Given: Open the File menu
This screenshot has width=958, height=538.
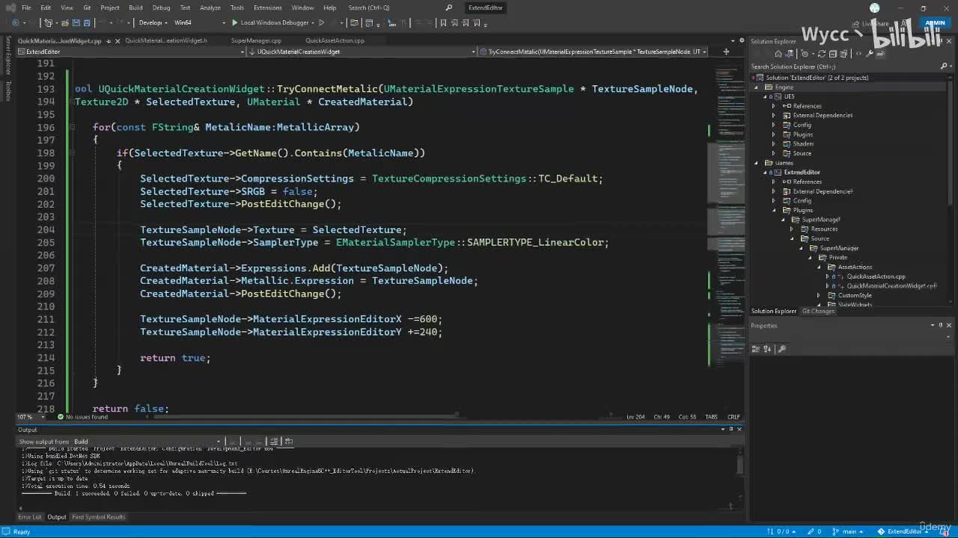Looking at the screenshot, I should pos(26,7).
